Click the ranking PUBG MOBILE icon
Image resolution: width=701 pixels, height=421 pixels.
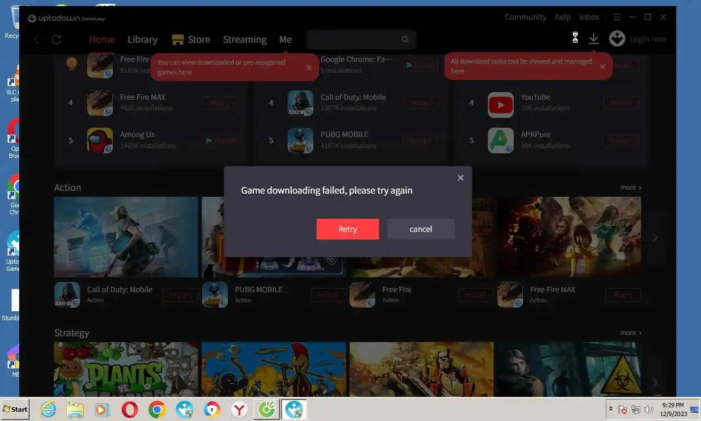click(300, 140)
